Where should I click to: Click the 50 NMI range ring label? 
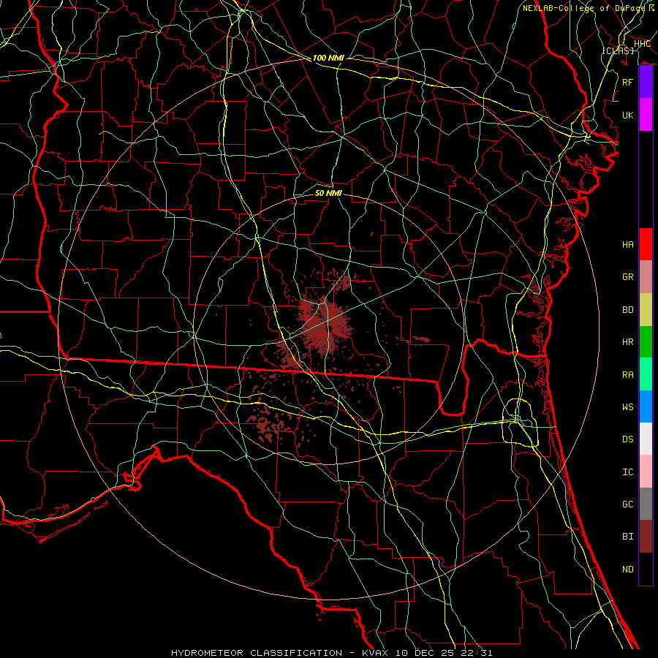[x=328, y=193]
